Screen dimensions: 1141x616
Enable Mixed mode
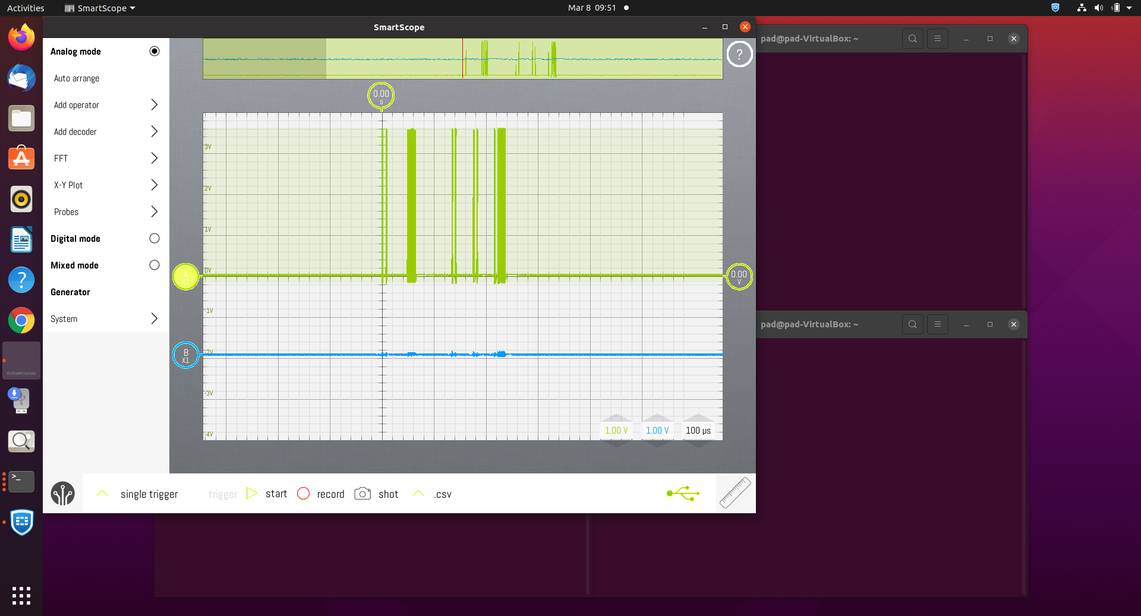[x=154, y=265]
